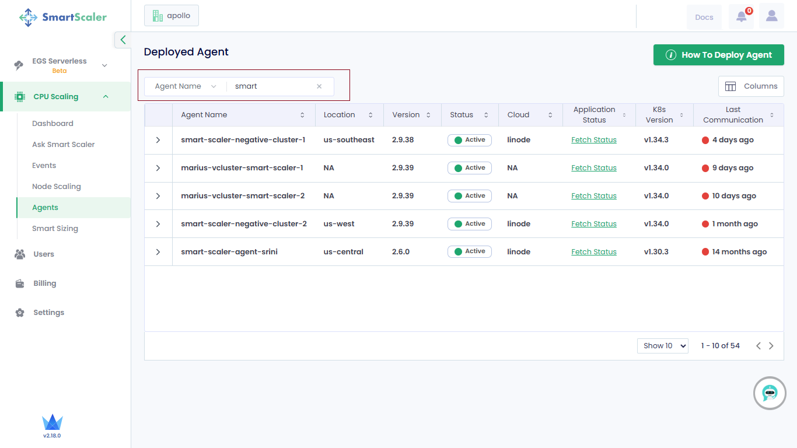Screen dimensions: 797x448
Task: Sort by Agent Name column icon
Action: click(302, 115)
